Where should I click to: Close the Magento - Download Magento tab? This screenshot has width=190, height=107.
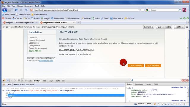(x=37, y=23)
